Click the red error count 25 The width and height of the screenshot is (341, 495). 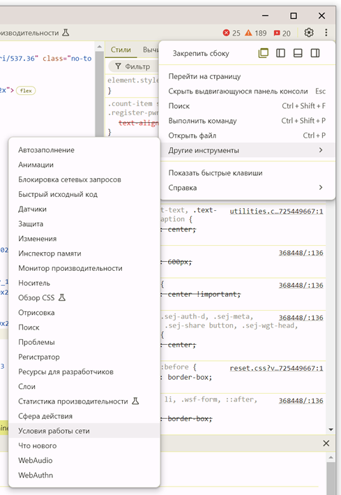[x=232, y=33]
